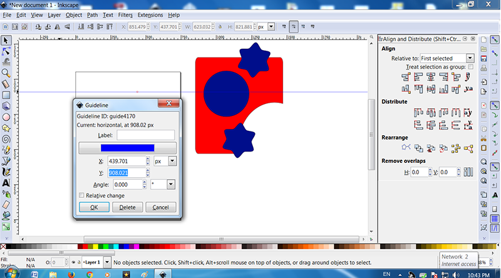
Task: Toggle Layer 1 visibility eye
Action: 73,262
